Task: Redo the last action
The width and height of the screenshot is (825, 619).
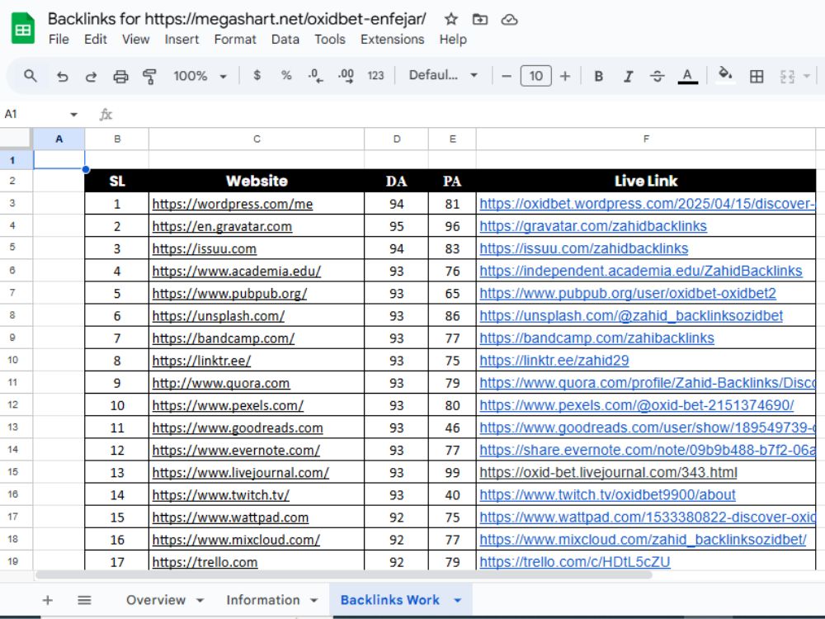Action: click(91, 76)
